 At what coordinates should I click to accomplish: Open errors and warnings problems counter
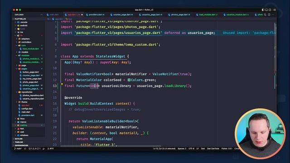(x=34, y=149)
